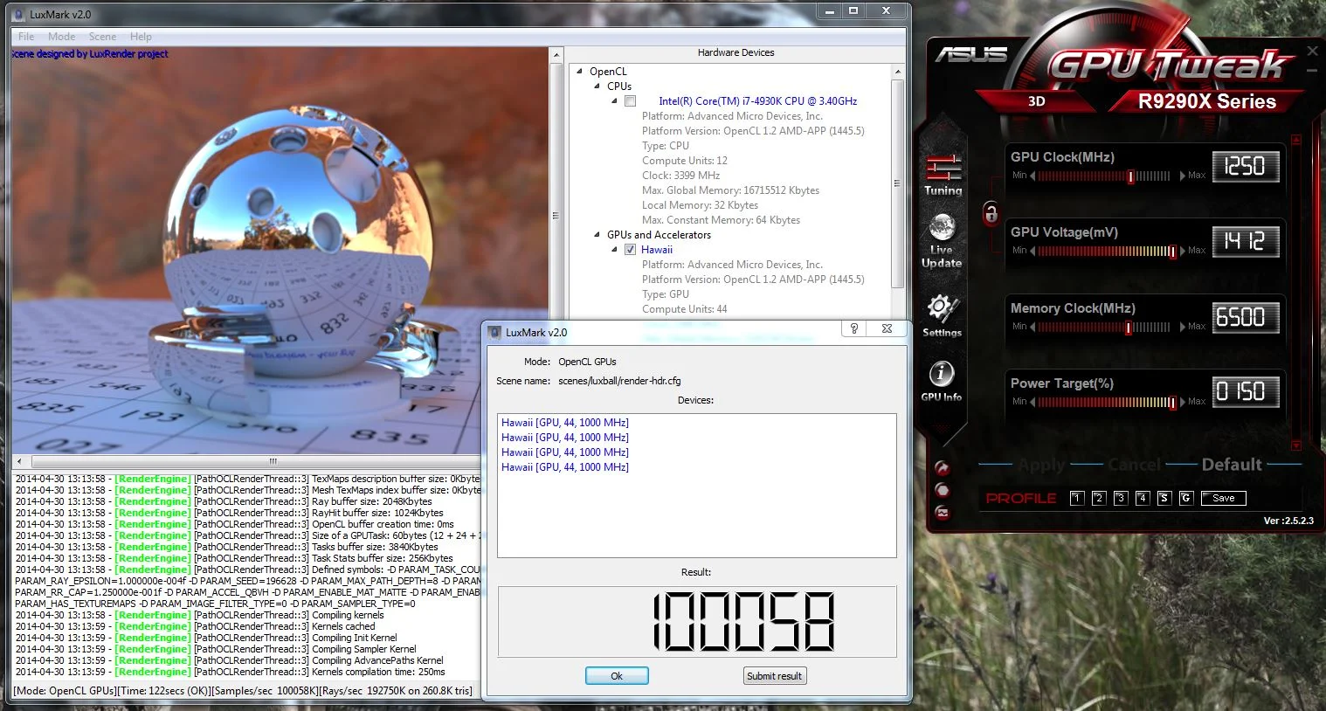This screenshot has height=711, width=1326.
Task: Collapse the OpenCL tree node
Action: tap(580, 72)
